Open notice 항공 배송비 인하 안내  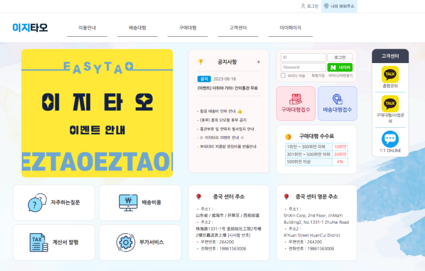[220, 111]
